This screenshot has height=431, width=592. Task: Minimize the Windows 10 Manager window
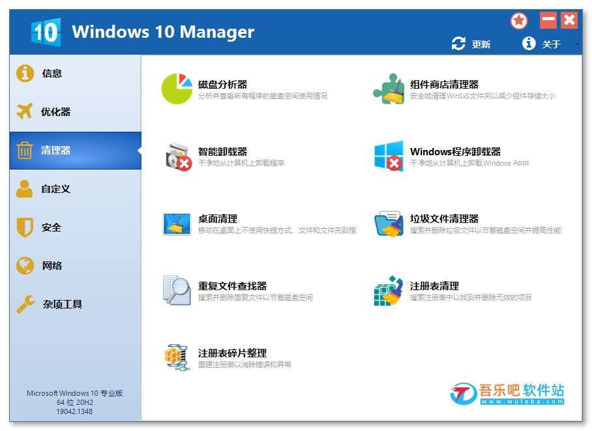pos(548,20)
